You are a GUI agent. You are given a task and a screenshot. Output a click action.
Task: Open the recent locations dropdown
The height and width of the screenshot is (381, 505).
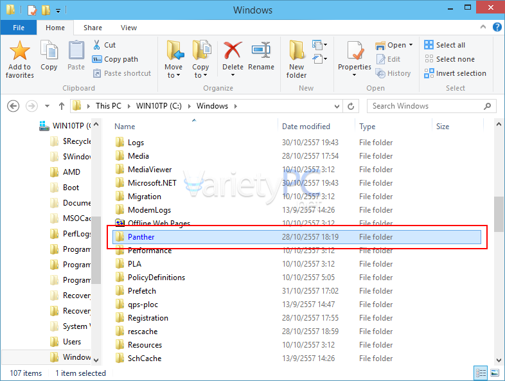pos(47,106)
